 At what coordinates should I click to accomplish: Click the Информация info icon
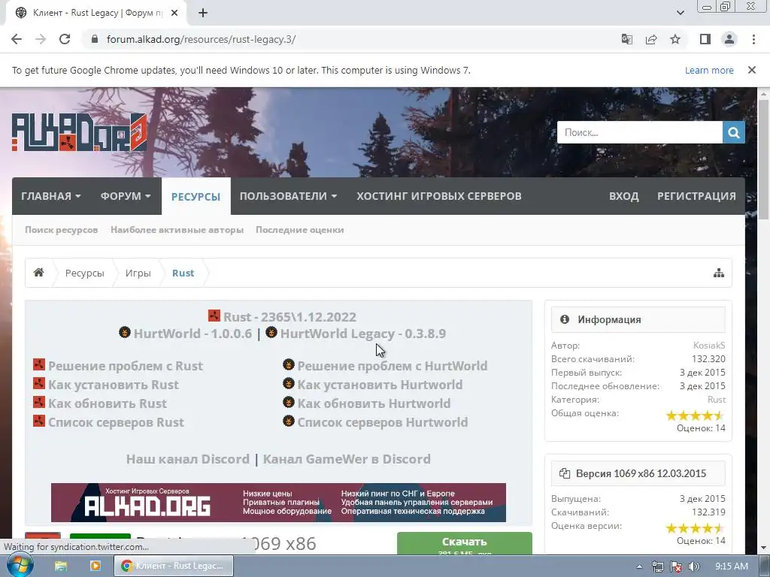pos(565,319)
